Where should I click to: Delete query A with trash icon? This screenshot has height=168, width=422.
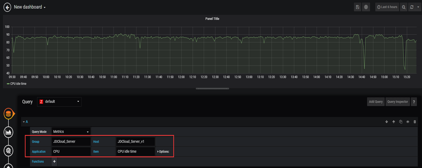(x=415, y=122)
